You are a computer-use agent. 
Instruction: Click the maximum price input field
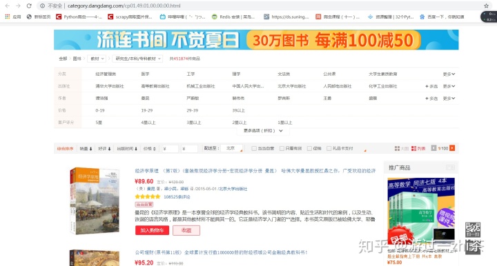(x=190, y=148)
